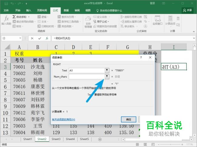
Task: Open Use in Formula menu
Action: point(101,22)
